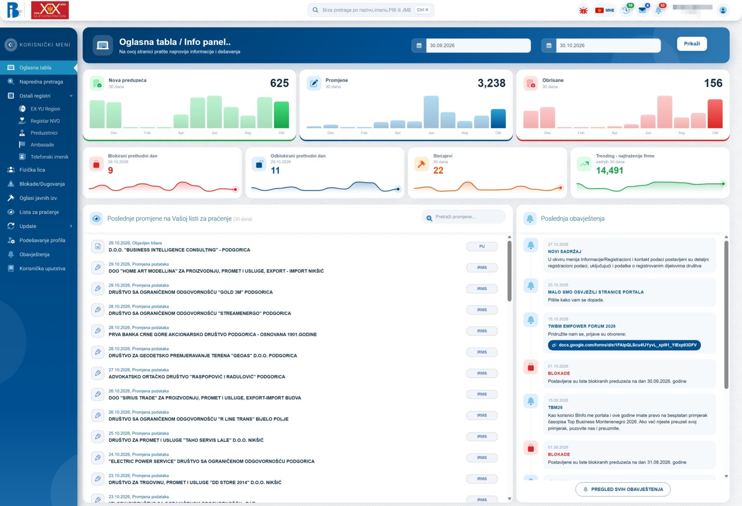This screenshot has width=742, height=506.
Task: Open the docs.google.com form link
Action: tap(624, 345)
